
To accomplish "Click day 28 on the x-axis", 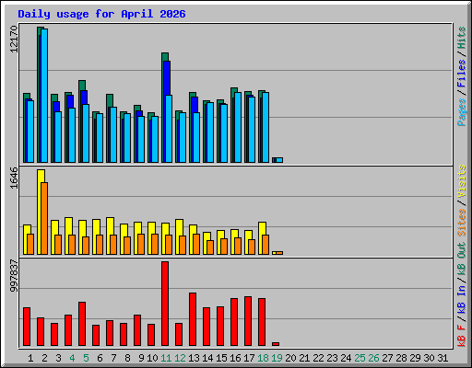I will (x=401, y=358).
